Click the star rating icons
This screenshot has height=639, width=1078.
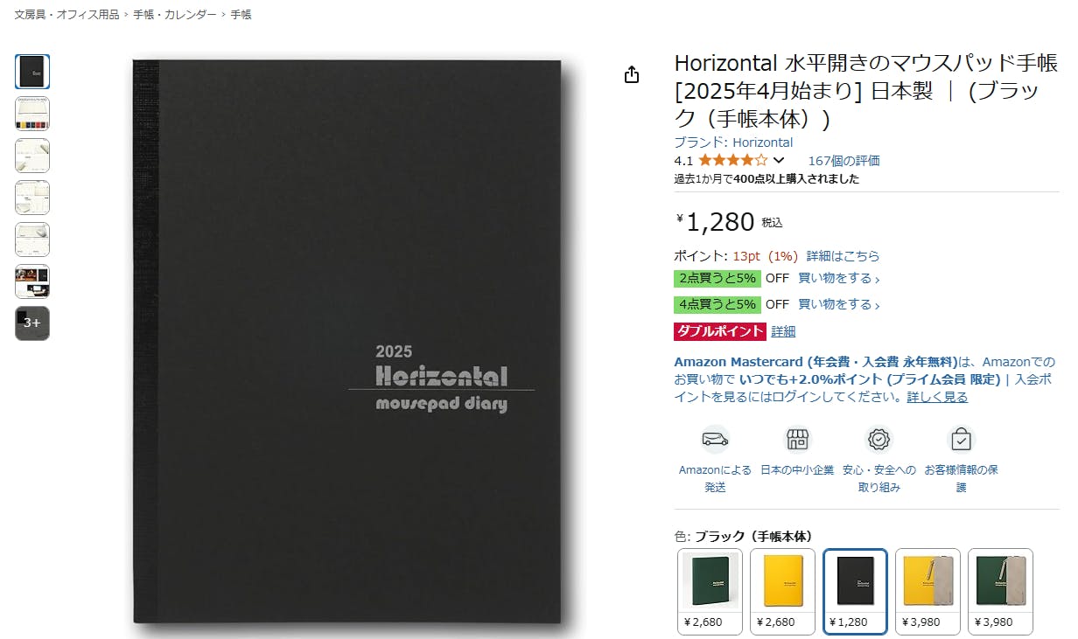733,161
